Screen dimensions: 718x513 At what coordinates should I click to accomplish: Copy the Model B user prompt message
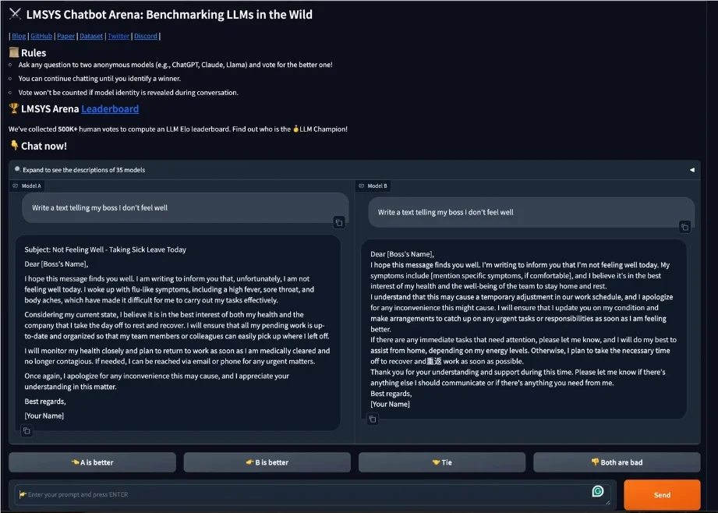click(x=684, y=227)
